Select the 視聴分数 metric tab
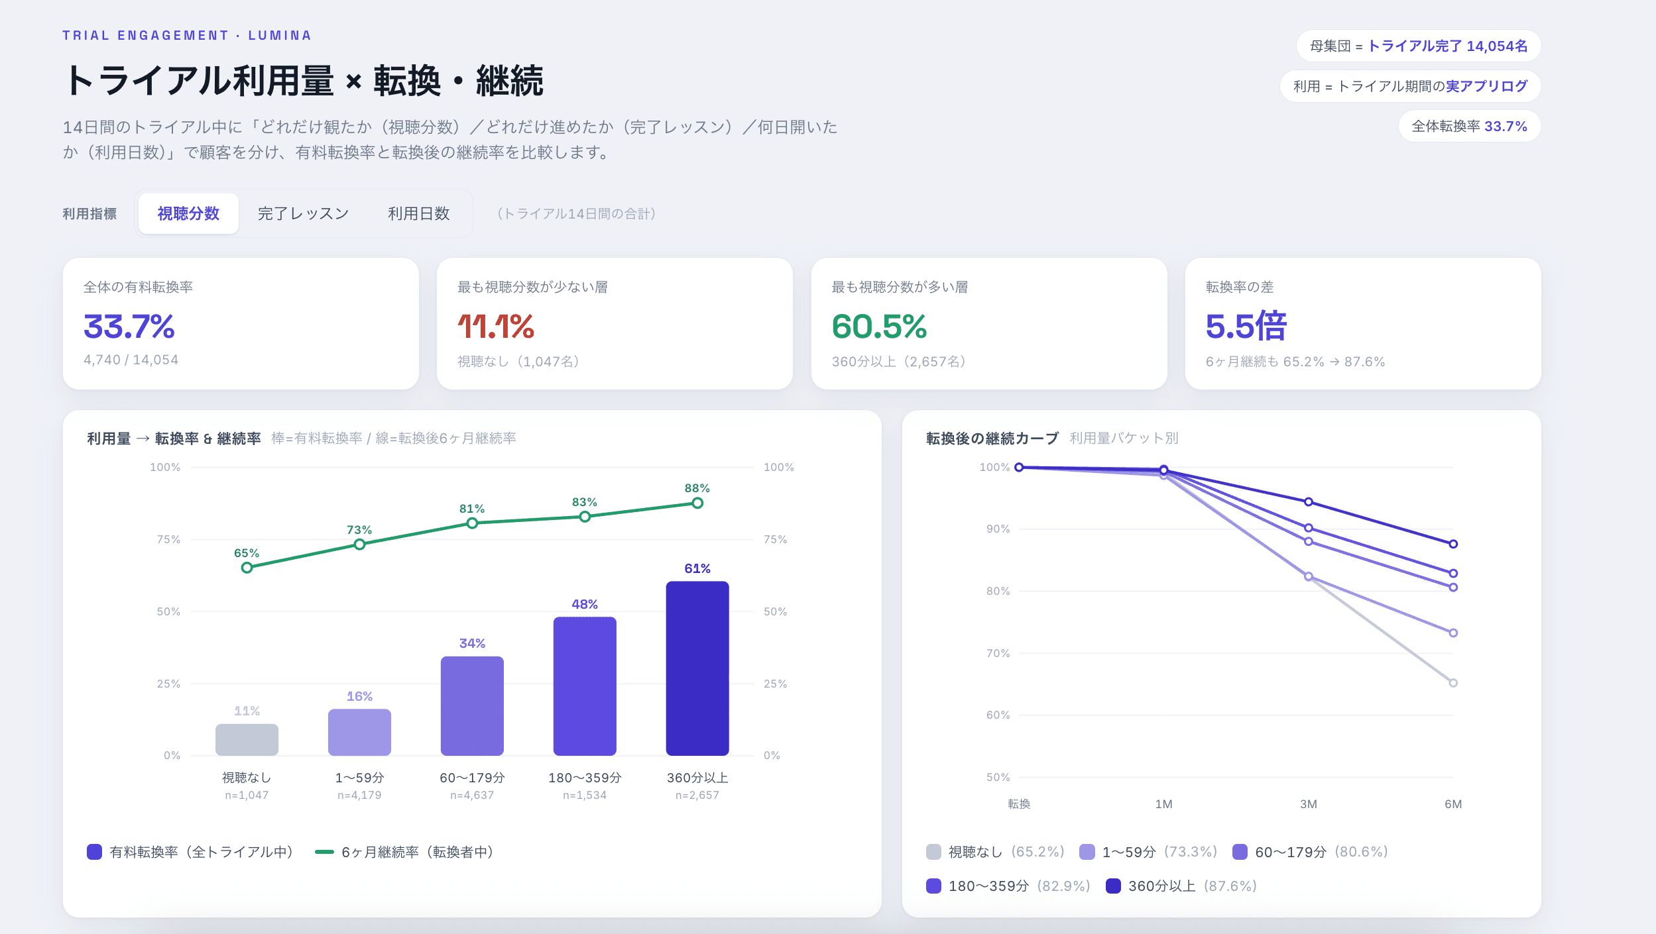Viewport: 1656px width, 934px height. pyautogui.click(x=188, y=213)
